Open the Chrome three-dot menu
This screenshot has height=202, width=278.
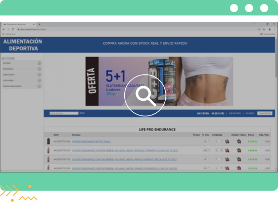coord(274,29)
